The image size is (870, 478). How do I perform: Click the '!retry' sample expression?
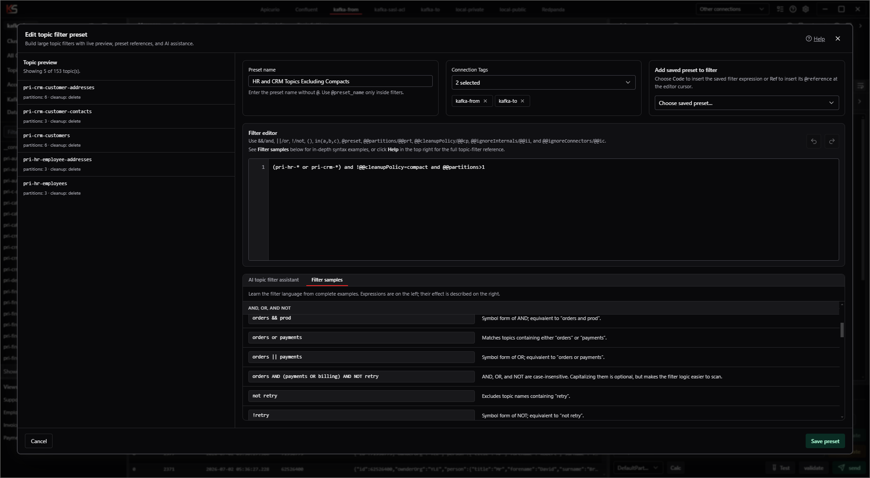tap(361, 415)
